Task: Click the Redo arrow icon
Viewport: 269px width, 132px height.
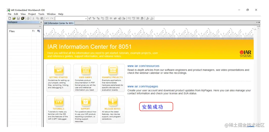Action: [x=52, y=18]
